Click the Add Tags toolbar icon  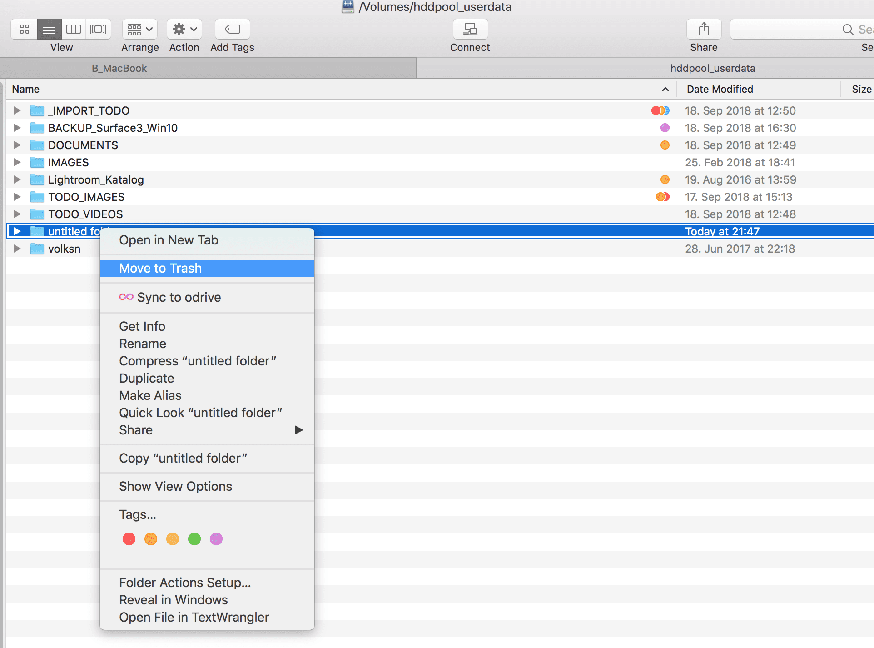tap(232, 30)
